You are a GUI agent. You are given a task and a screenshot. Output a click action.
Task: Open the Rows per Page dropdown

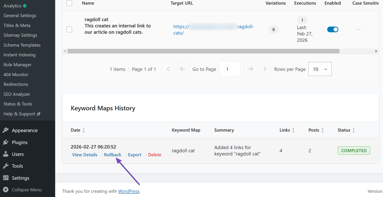click(320, 69)
